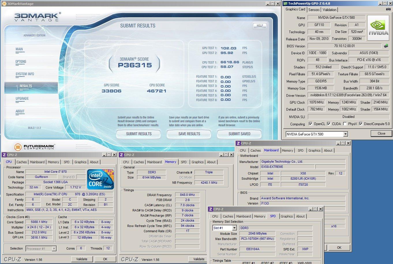Screen dimensions: 393x264
Task: Click the Core Voltage value 1.712 V
Action: (x=76, y=187)
